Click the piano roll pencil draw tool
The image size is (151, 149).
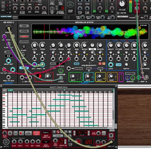(x=58, y=132)
